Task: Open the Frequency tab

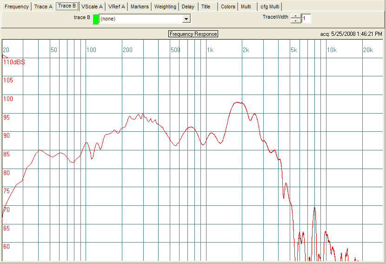Action: [x=16, y=7]
